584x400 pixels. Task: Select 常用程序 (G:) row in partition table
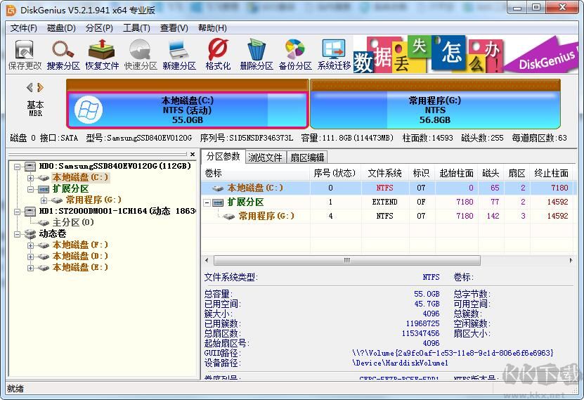point(387,216)
